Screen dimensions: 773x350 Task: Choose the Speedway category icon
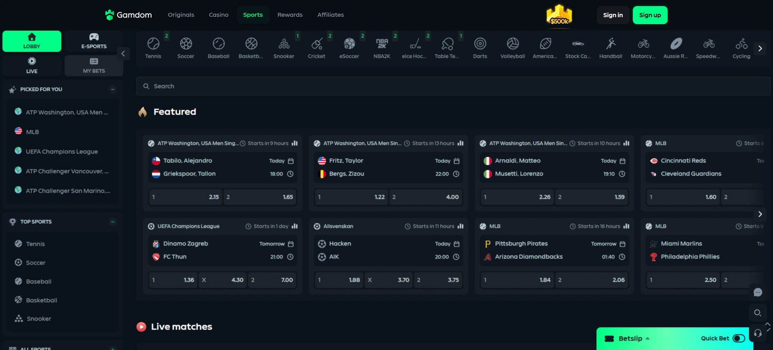709,44
